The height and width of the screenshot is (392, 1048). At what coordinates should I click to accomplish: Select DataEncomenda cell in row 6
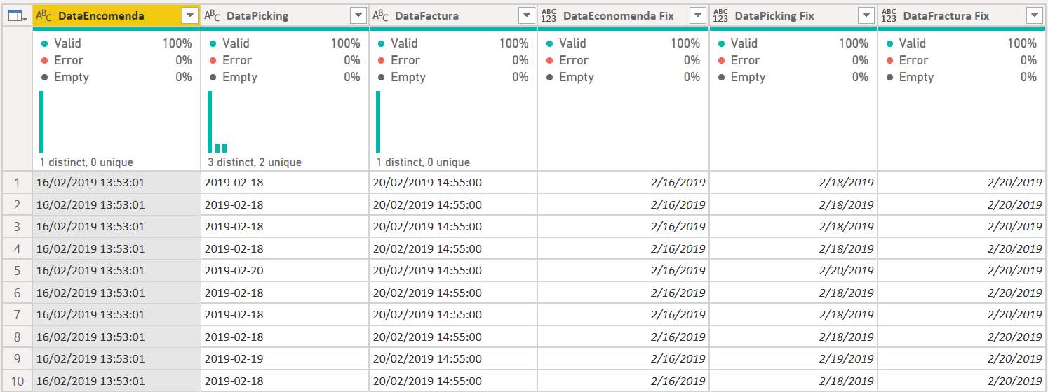[116, 293]
